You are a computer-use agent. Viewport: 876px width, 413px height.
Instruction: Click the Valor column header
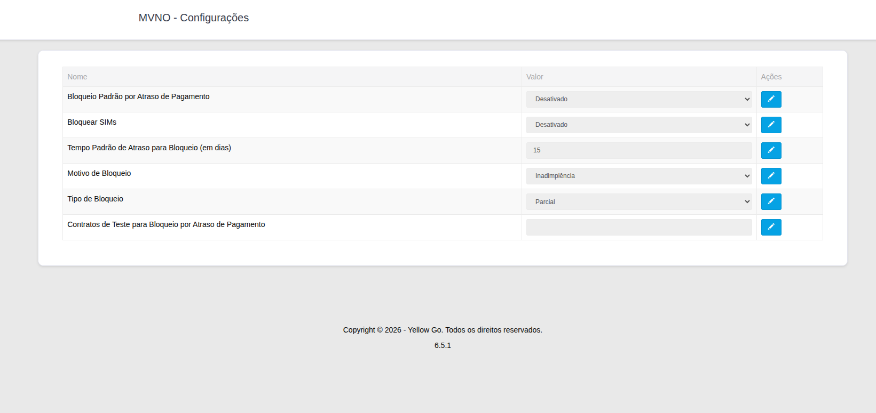click(x=534, y=77)
